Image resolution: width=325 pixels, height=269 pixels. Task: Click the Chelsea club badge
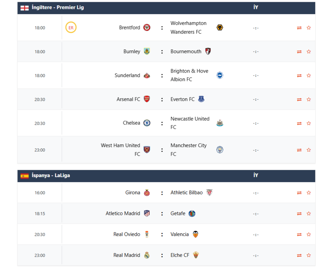point(147,123)
